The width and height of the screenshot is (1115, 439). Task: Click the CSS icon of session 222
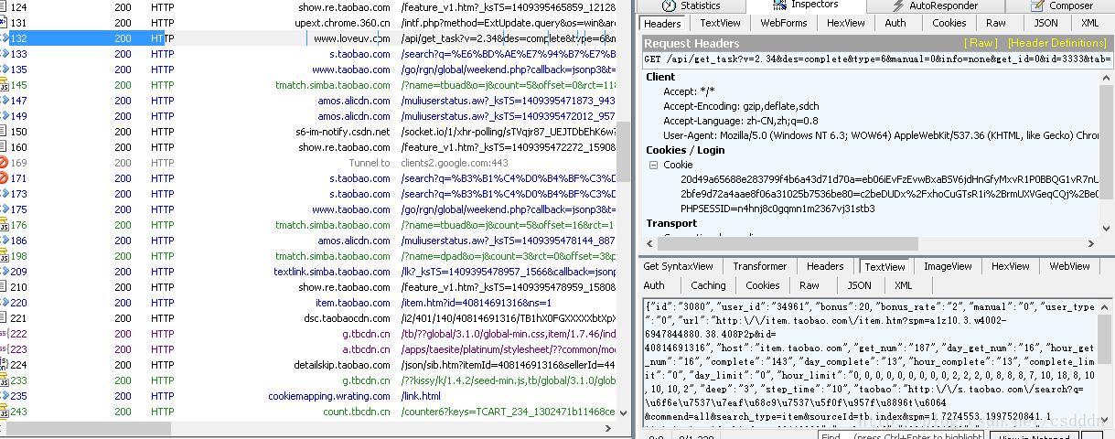coord(3,333)
